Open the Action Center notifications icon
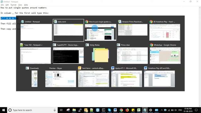The height and width of the screenshot is (113, 201). [196, 110]
